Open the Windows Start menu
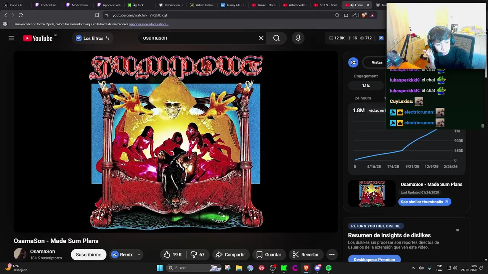 coord(160,268)
